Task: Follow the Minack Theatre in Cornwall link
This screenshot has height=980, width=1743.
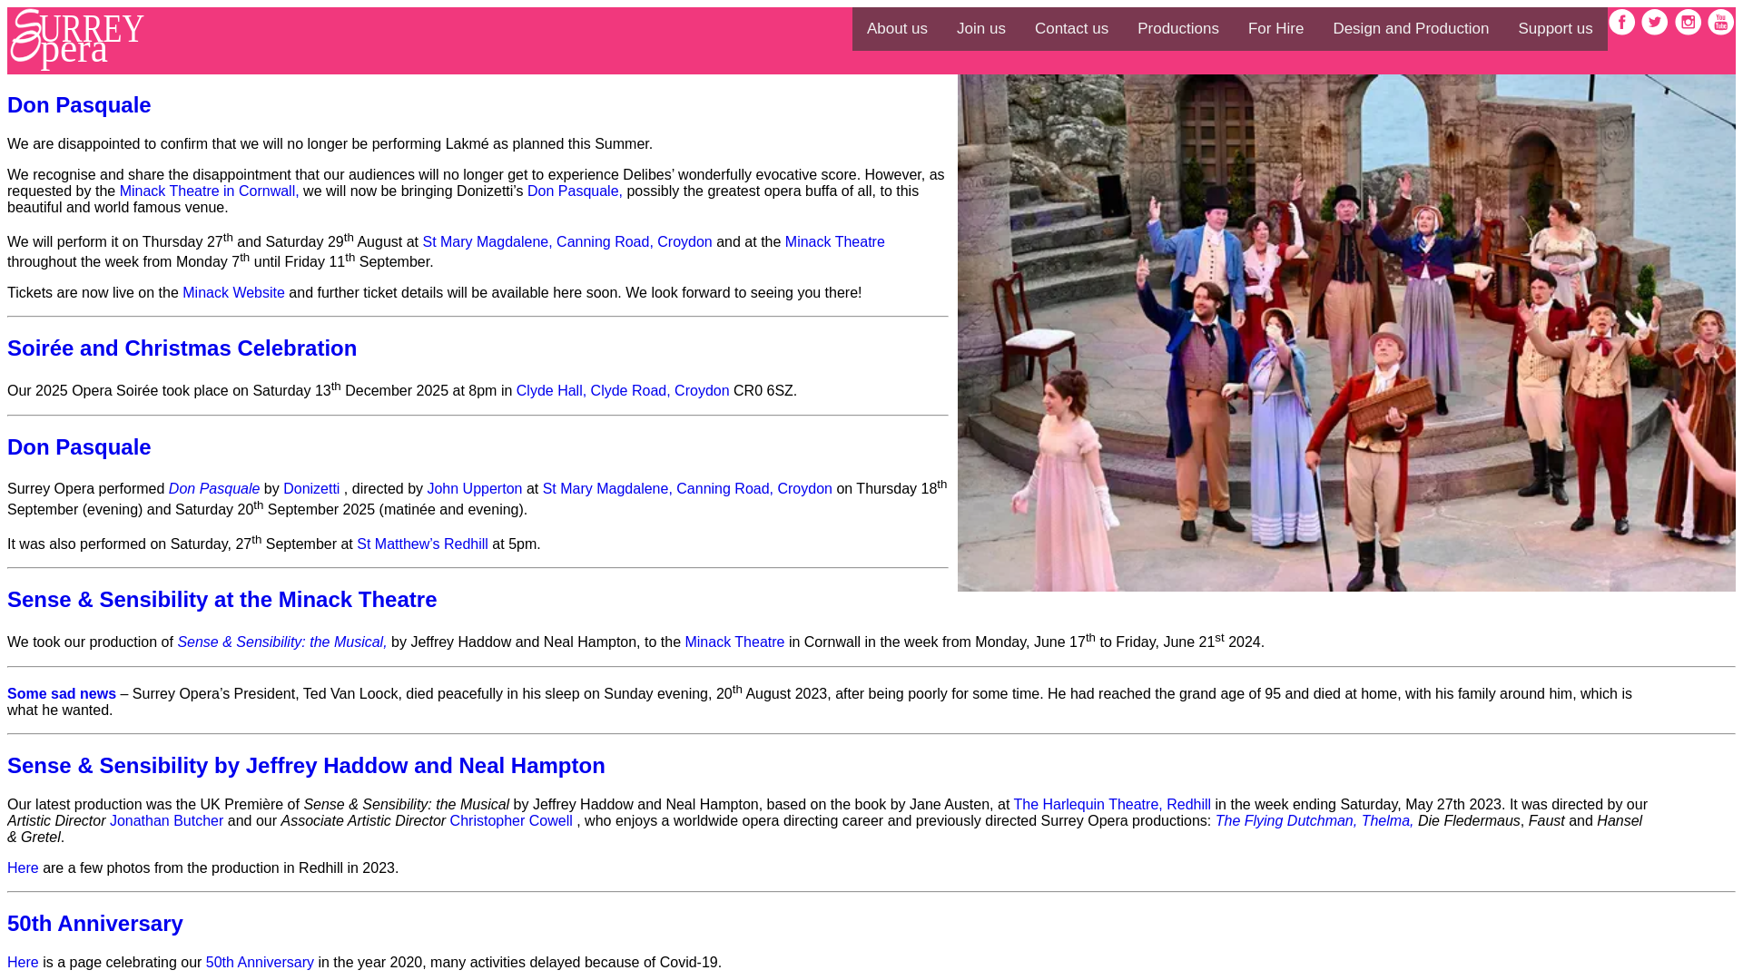Action: pos(207,191)
